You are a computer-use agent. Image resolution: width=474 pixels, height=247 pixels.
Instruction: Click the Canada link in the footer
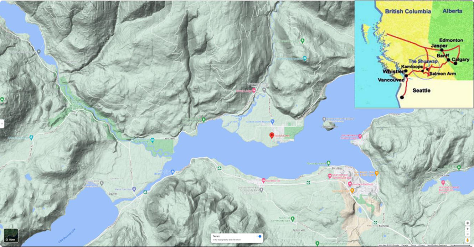pyautogui.click(x=405, y=245)
